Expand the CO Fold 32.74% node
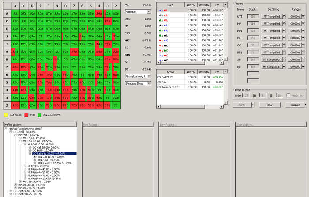Screen dimensions: 309x197 coord(30,150)
